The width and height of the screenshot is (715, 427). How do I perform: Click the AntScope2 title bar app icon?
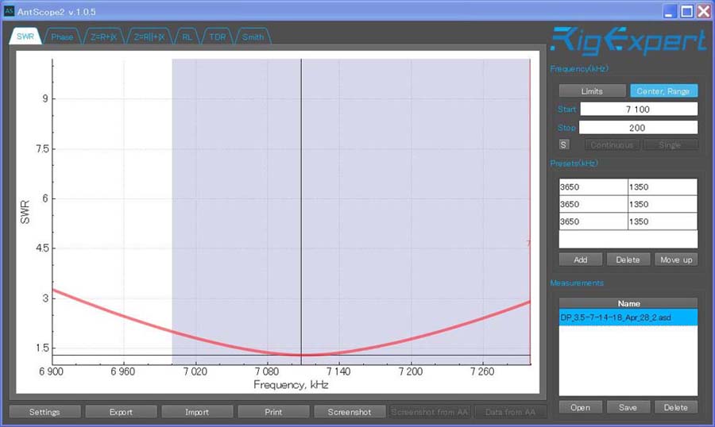pyautogui.click(x=10, y=10)
